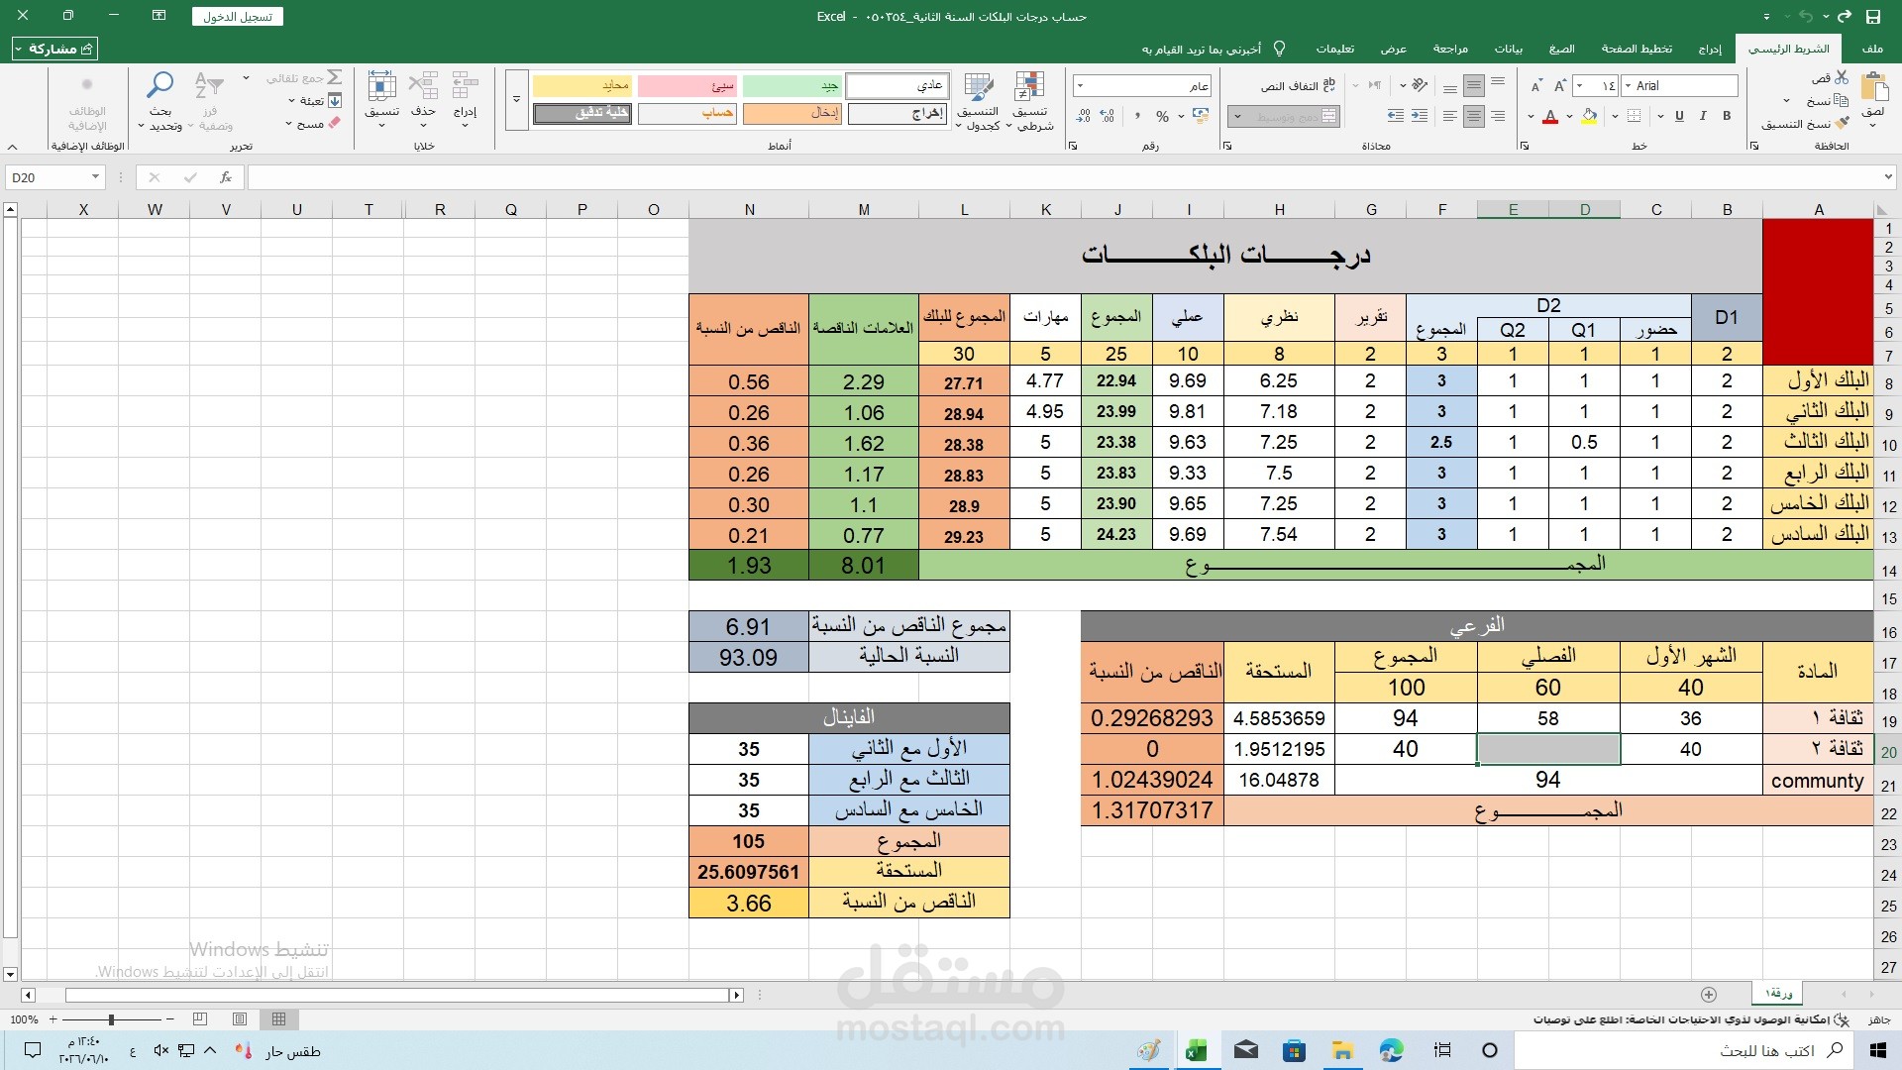Open the Data (بيانات) tab
1902x1070 pixels.
[x=1509, y=49]
